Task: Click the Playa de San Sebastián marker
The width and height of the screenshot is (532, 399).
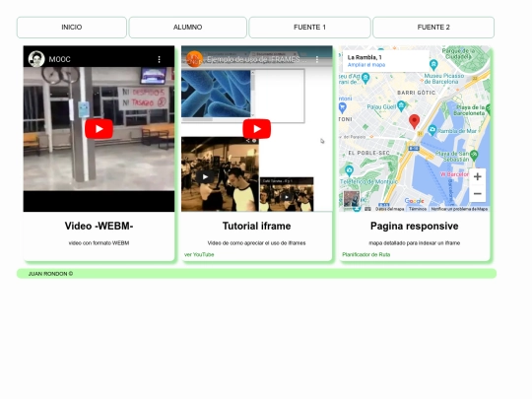Action: pos(474,155)
